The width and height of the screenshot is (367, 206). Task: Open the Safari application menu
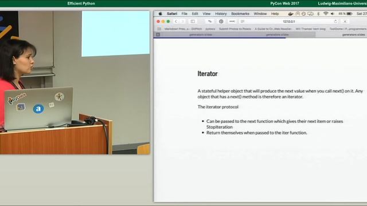click(x=172, y=14)
